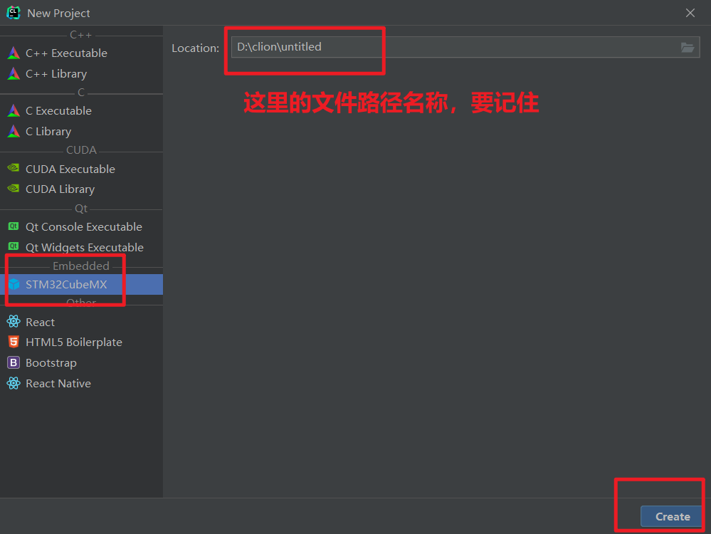Select Qt Console Executable template

pos(84,226)
